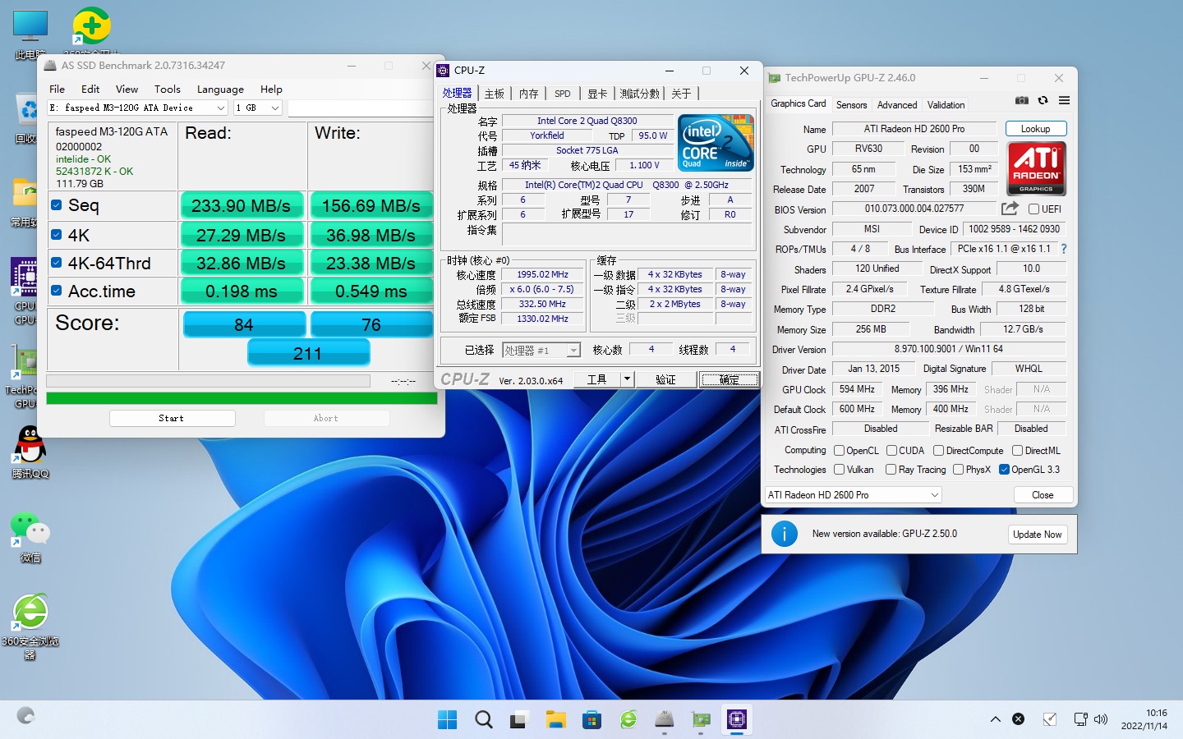Image resolution: width=1183 pixels, height=739 pixels.
Task: Open File Explorer from the taskbar
Action: click(x=556, y=720)
